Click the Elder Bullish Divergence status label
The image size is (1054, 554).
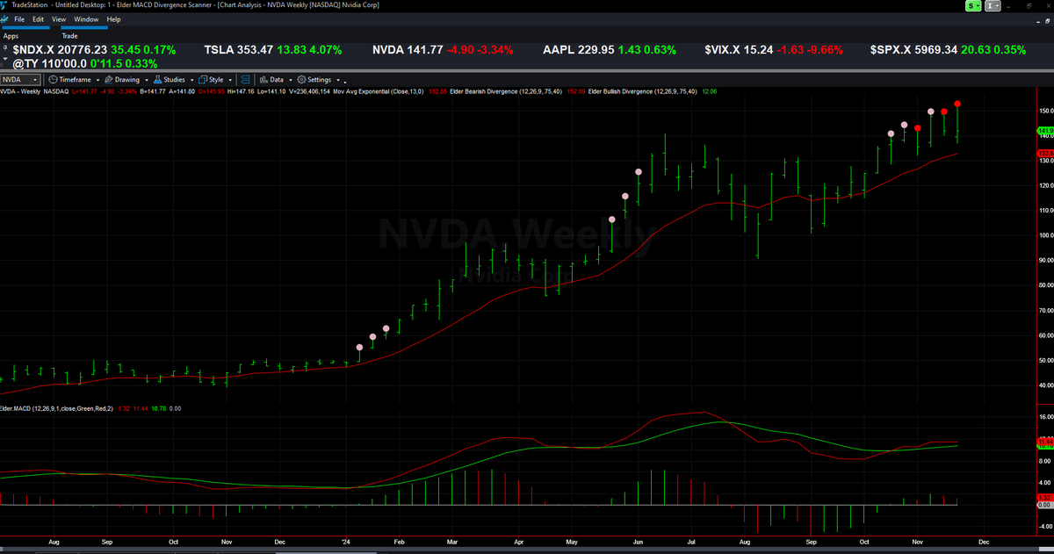(643, 91)
